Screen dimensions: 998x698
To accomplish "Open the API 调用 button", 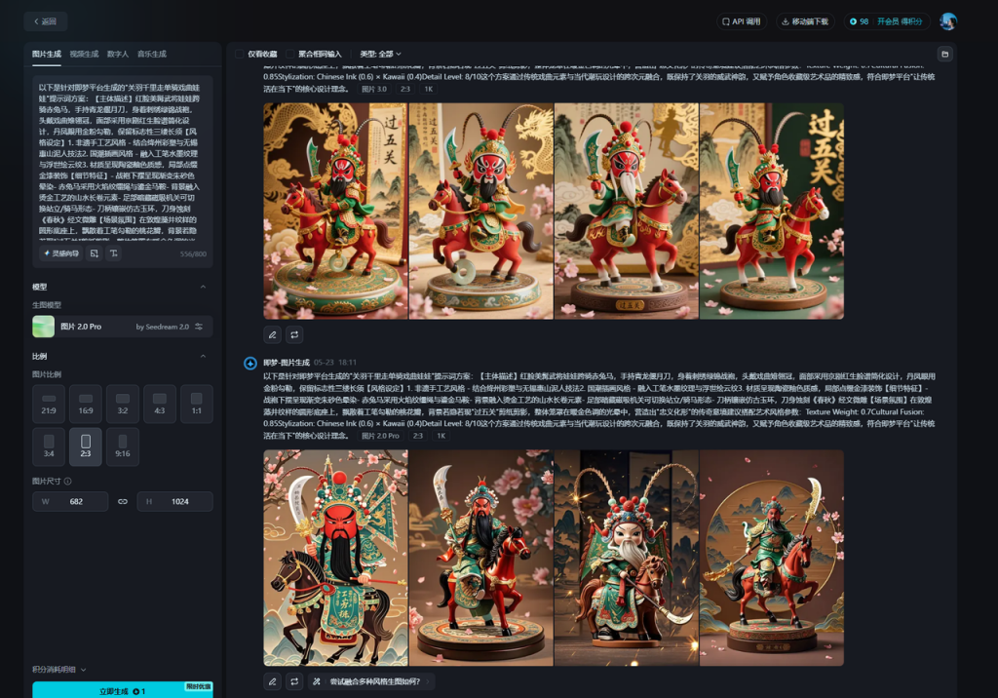I will (742, 21).
